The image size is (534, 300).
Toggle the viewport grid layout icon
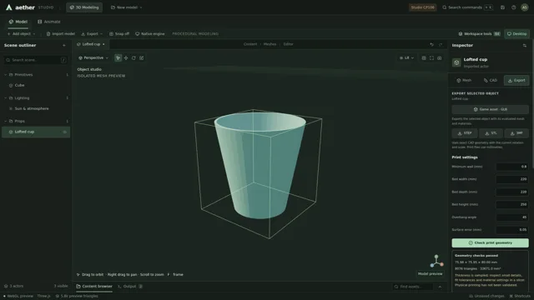pos(424,58)
